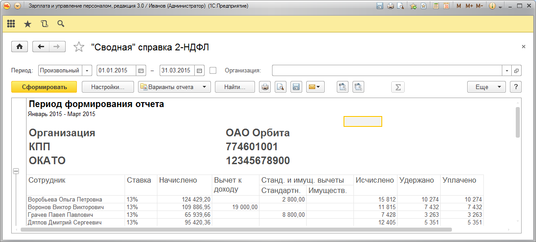Open the favorites star panel
Viewport: 536px width, 242px height.
point(27,24)
